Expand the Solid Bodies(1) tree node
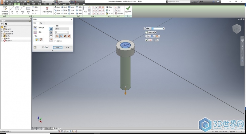This screenshot has width=246, height=134. click(2, 29)
